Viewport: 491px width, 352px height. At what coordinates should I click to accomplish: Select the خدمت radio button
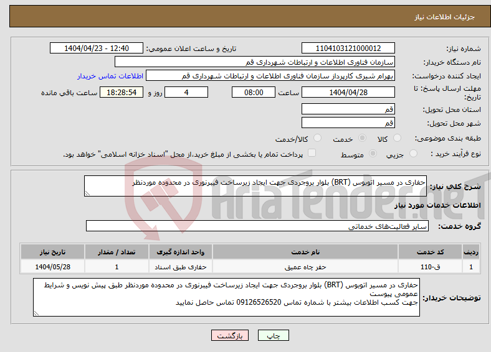coord(362,138)
